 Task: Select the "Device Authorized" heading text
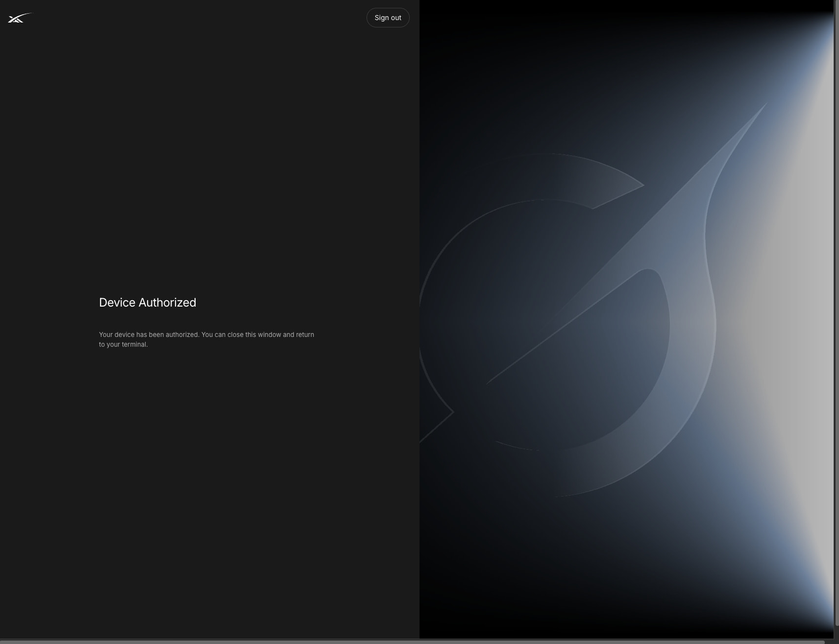coord(148,303)
